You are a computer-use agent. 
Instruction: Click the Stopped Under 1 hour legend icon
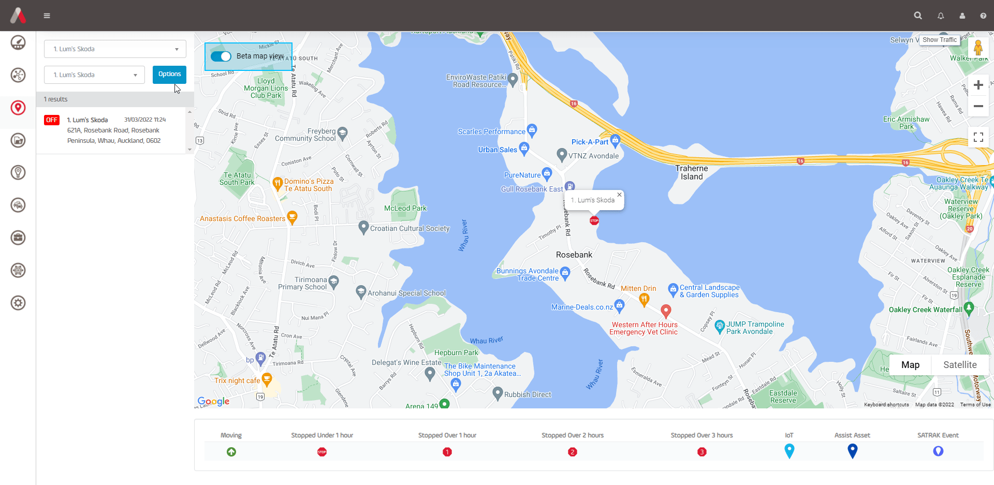coord(322,452)
